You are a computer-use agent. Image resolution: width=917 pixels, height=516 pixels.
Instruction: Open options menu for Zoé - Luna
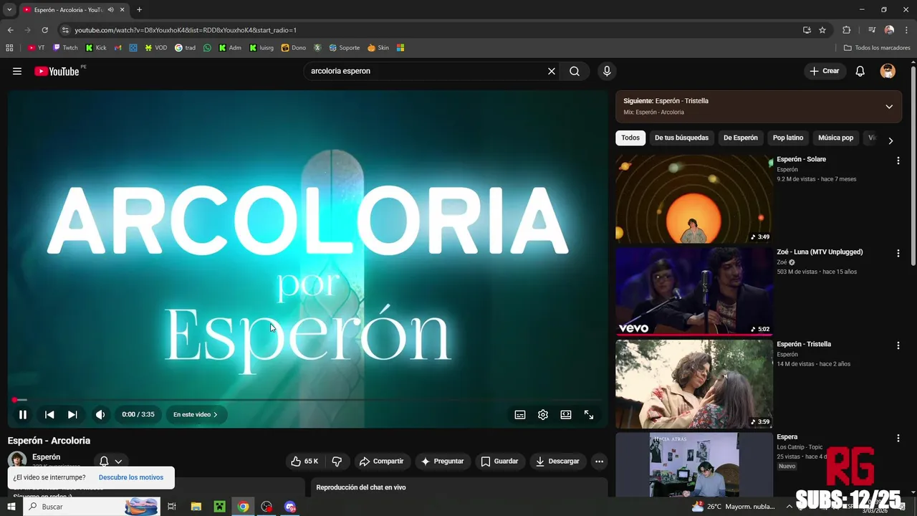(898, 253)
